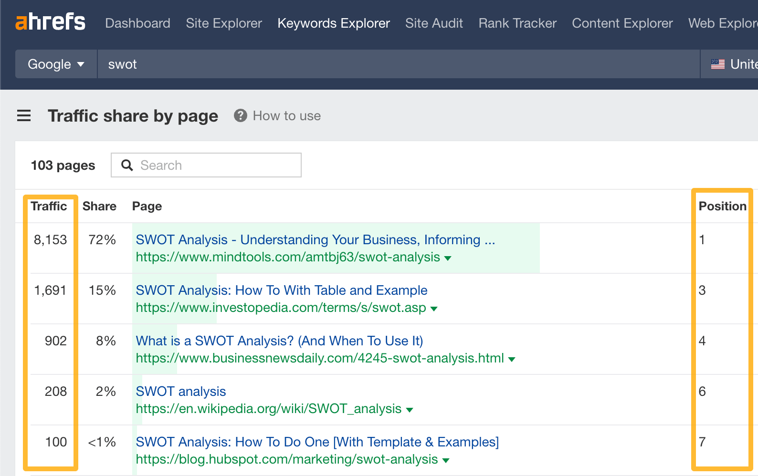Click the United States flag icon
The width and height of the screenshot is (758, 476).
pos(717,64)
